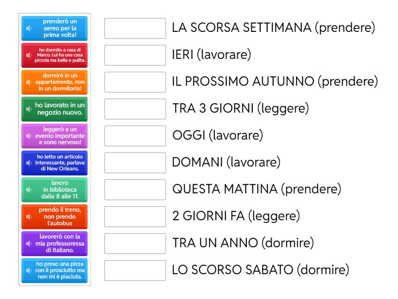The height and width of the screenshot is (299, 398).
Task: Play audio for 'prenderò un aereo' tile
Action: 28,28
